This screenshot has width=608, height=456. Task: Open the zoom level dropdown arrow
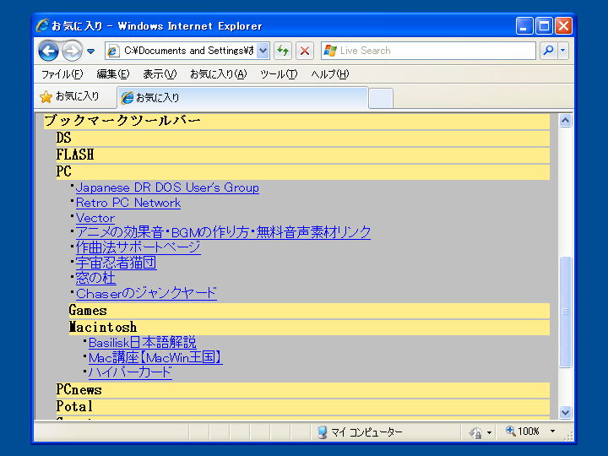552,432
